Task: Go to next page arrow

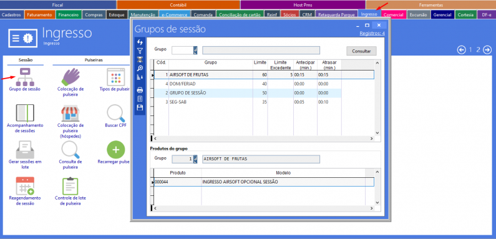Action: coord(487,50)
